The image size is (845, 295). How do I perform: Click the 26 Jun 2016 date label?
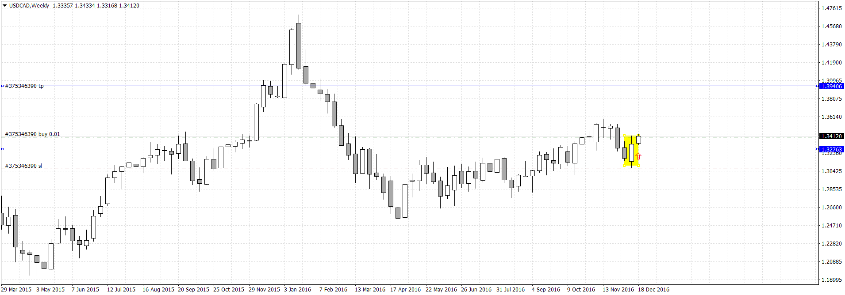tap(476, 290)
